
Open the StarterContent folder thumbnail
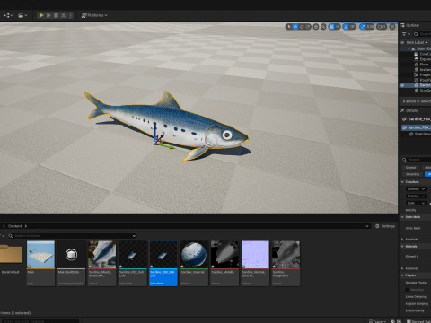(x=11, y=254)
